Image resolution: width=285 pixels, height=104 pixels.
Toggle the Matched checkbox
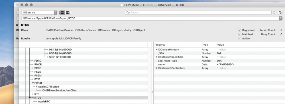pyautogui.click(x=240, y=34)
